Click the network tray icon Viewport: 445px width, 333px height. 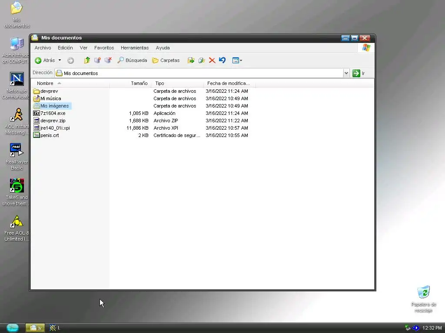[x=408, y=328]
